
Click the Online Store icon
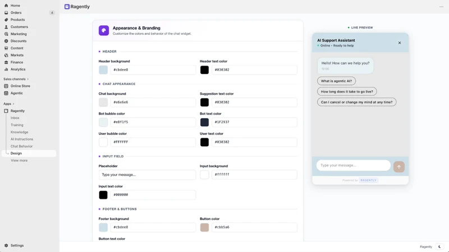[x=6, y=86]
